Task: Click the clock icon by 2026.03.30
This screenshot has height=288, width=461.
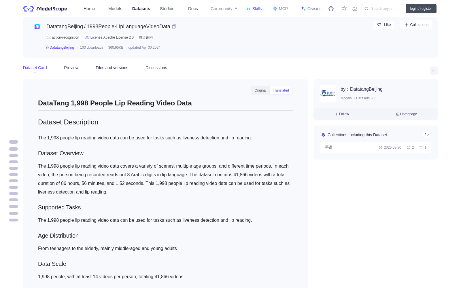Action: point(381,147)
